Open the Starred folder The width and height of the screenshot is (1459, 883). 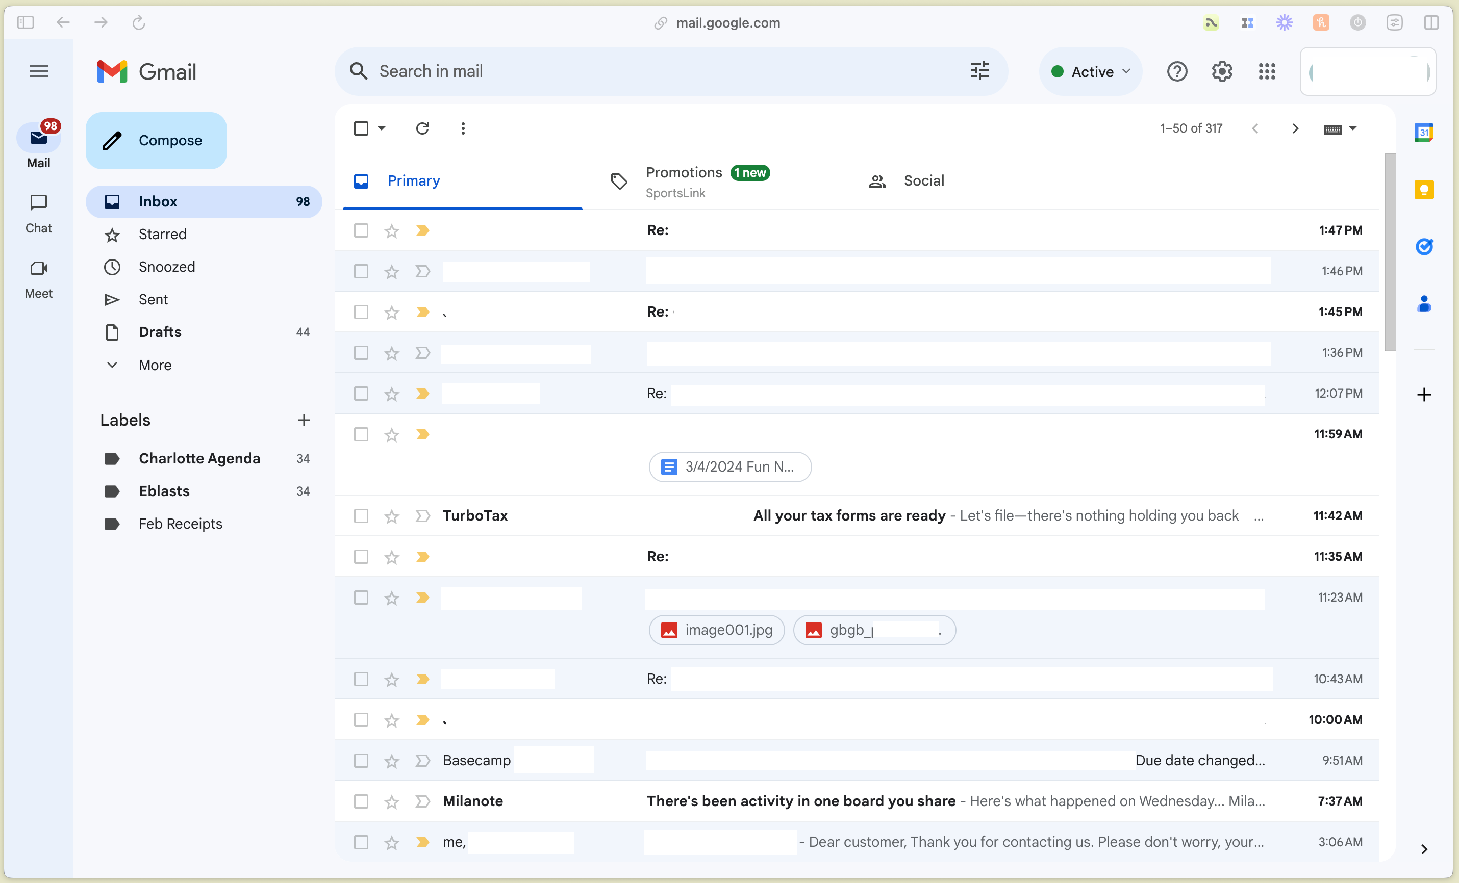[x=204, y=235]
